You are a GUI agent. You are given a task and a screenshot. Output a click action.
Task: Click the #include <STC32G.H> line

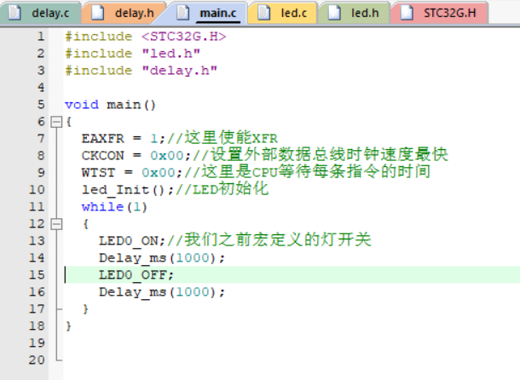(x=146, y=37)
